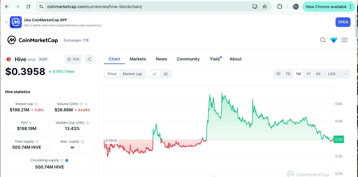358x177 pixels.
Task: Click the 0.3934 baseline chart label
Action: [111, 140]
